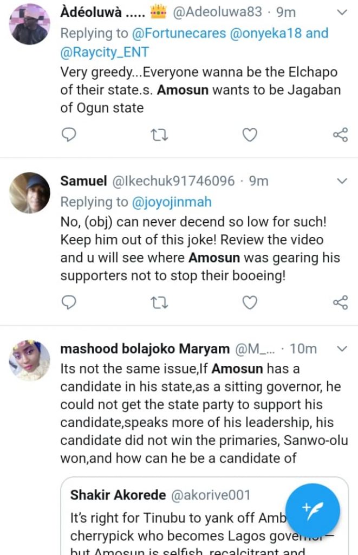Reply to Adéoluwà's tweet

[x=69, y=134]
